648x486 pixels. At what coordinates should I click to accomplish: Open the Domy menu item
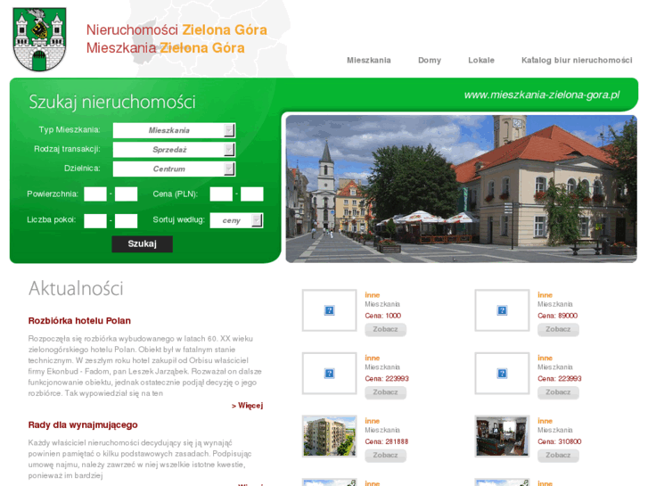(x=430, y=61)
